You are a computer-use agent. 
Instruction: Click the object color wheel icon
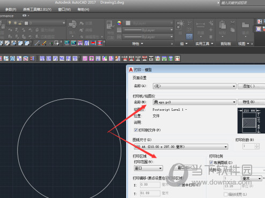119,23
